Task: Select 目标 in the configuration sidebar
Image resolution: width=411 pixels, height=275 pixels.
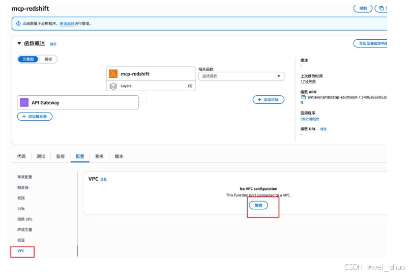Action: click(x=21, y=208)
